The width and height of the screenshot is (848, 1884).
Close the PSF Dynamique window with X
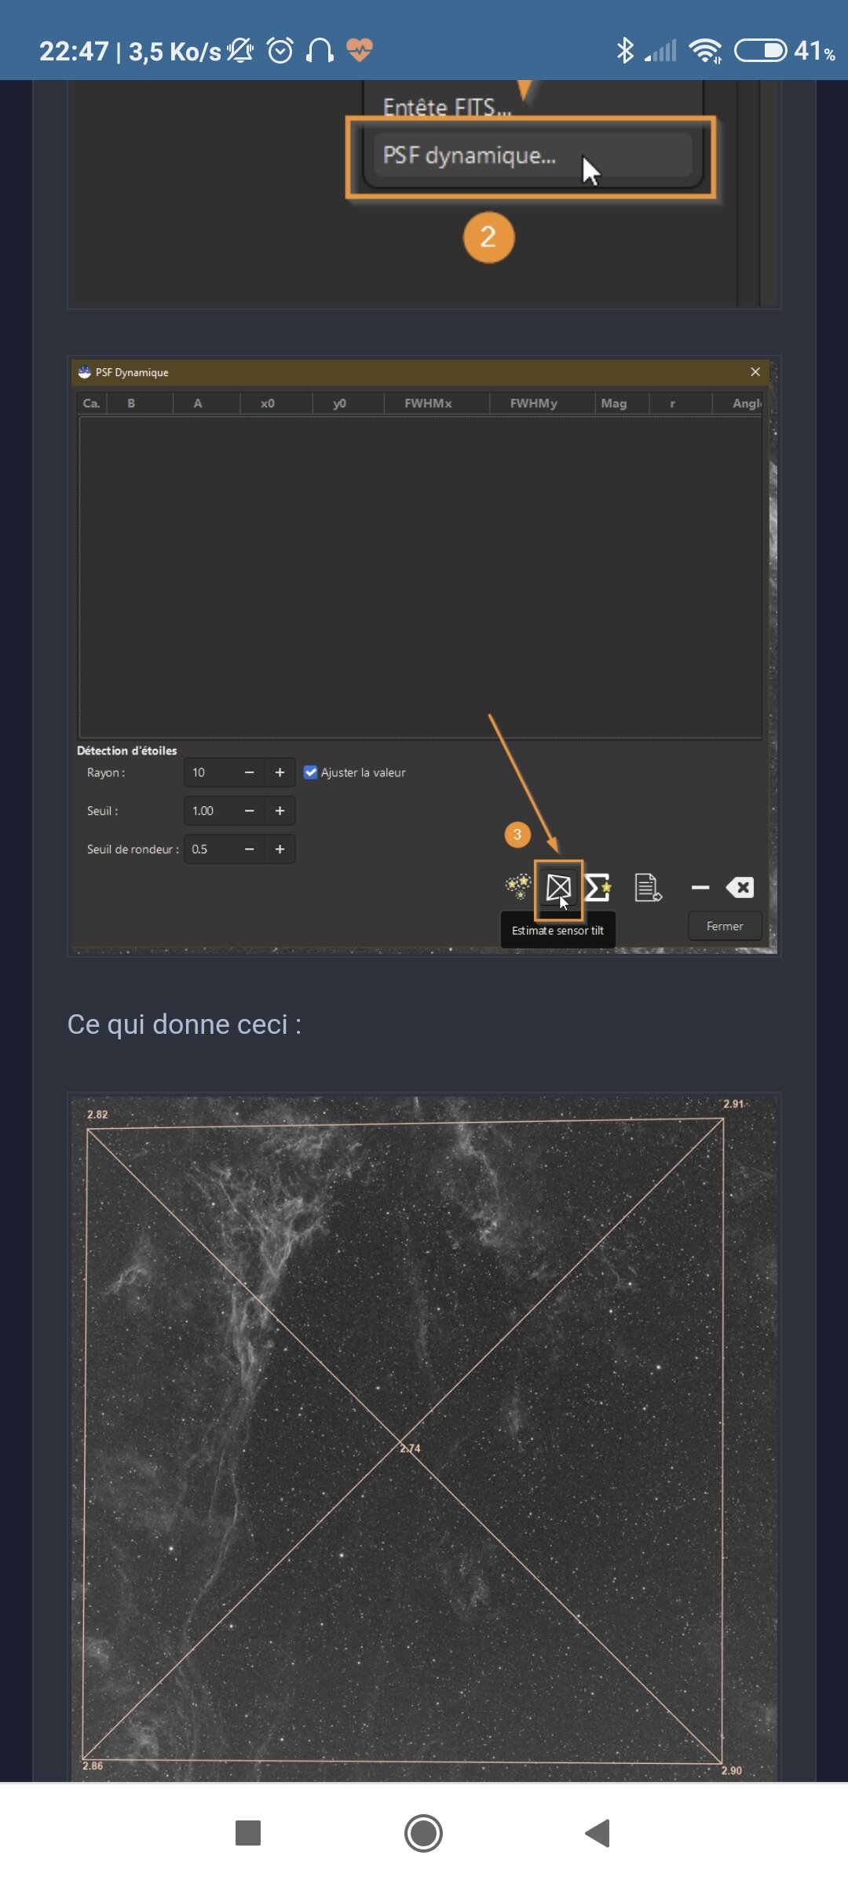pos(755,372)
